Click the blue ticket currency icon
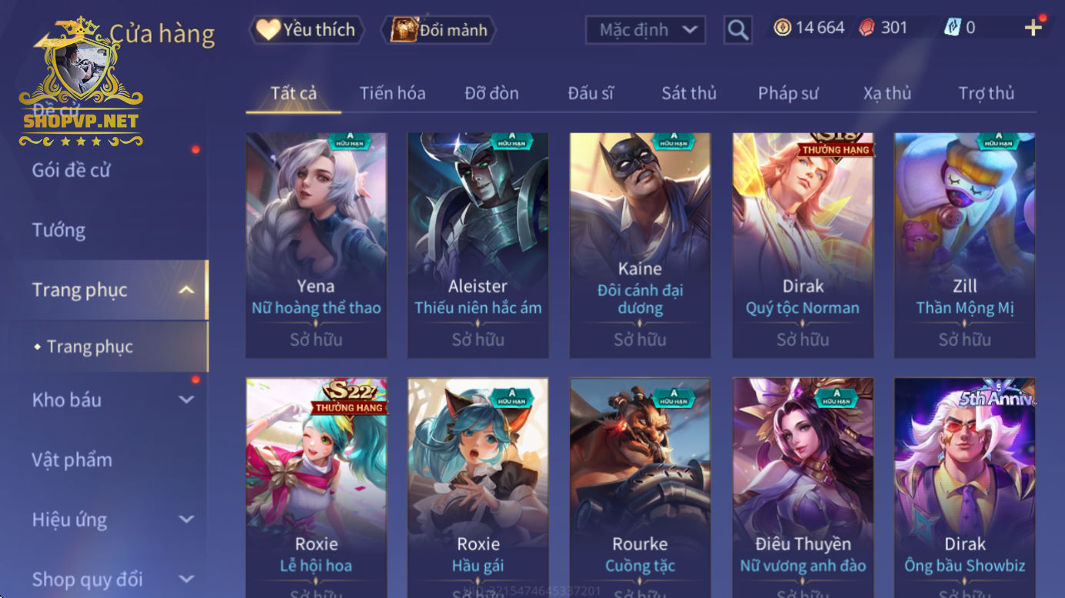The width and height of the screenshot is (1065, 598). click(953, 28)
